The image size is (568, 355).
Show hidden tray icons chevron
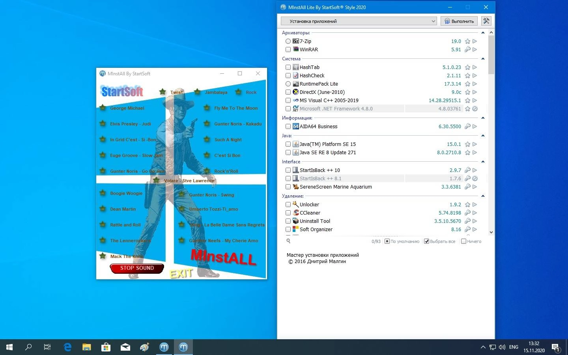click(x=483, y=347)
